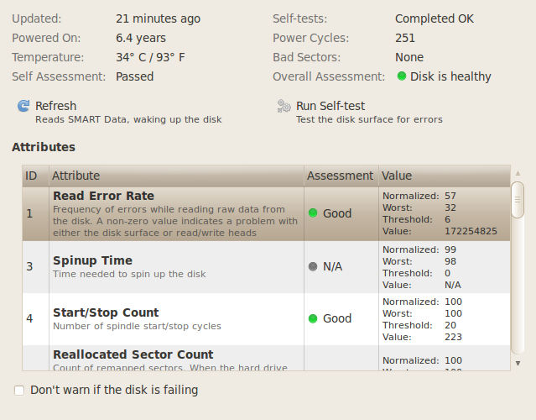Click the blue Refresh arrow icon
The height and width of the screenshot is (420, 536).
23,106
